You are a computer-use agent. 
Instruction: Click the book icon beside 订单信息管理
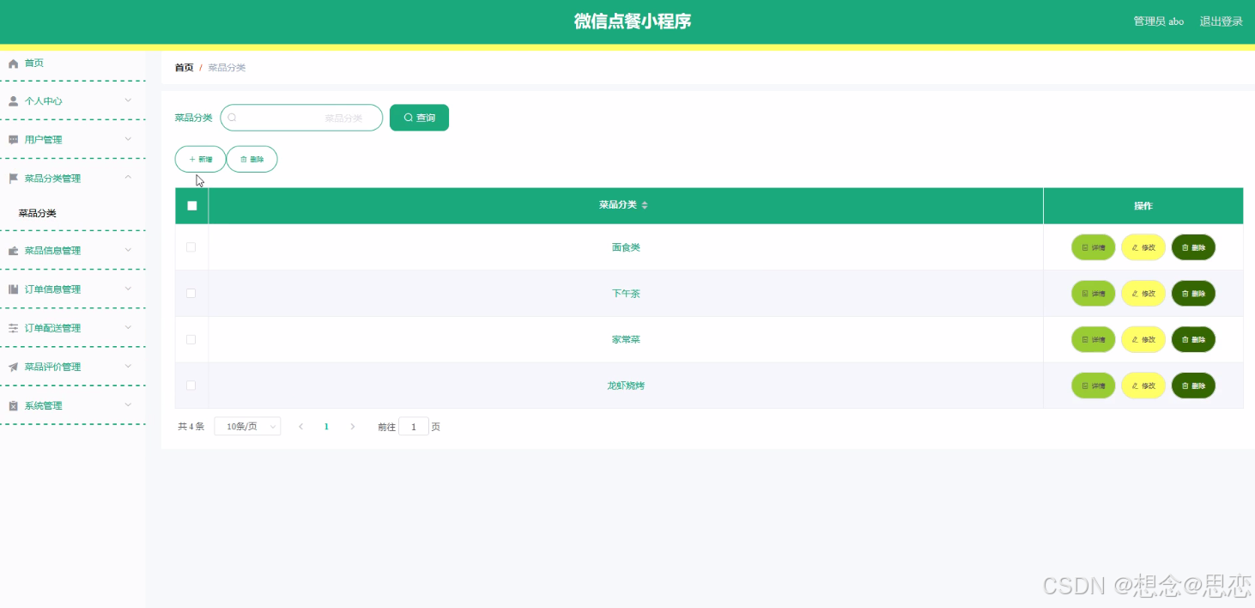pyautogui.click(x=13, y=289)
